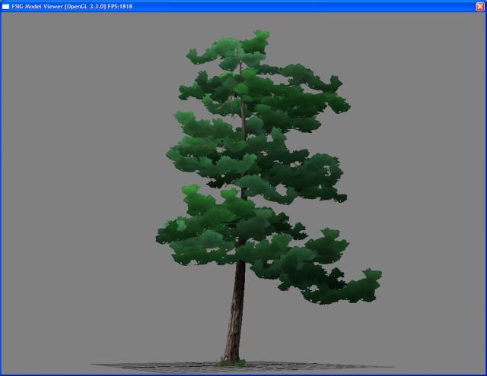The image size is (487, 376).
Task: Click the FSIG Model Viewer title bar icon
Action: pyautogui.click(x=6, y=6)
